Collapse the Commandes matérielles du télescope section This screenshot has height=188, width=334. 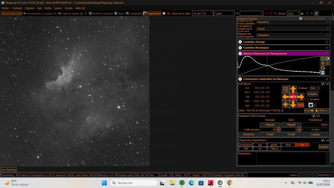pyautogui.click(x=240, y=79)
